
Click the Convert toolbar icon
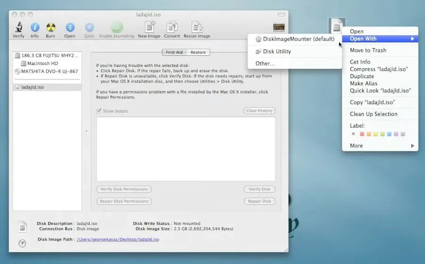(x=172, y=27)
